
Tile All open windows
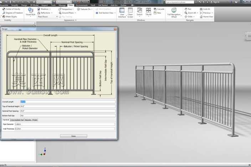[148, 12]
